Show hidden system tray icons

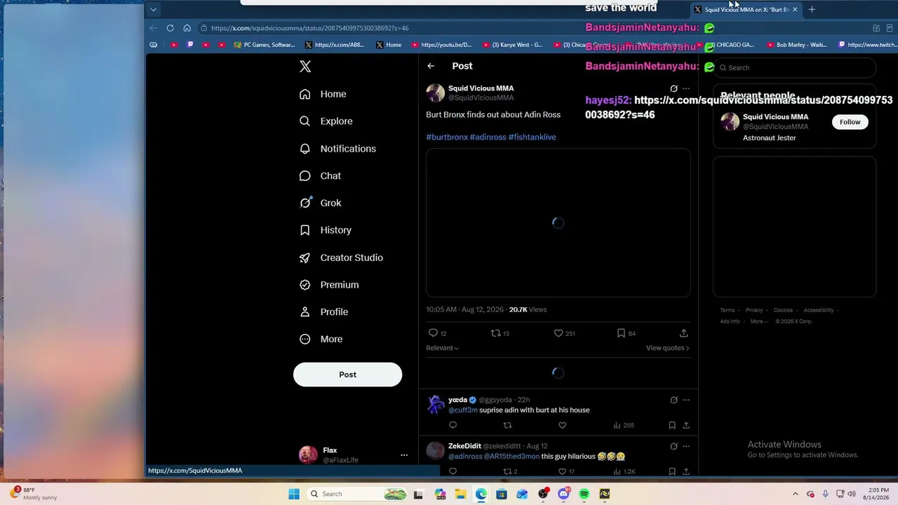[x=795, y=494]
